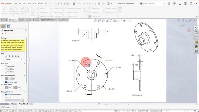Click the Save icon
This screenshot has width=199, height=112.
(x=68, y=4)
